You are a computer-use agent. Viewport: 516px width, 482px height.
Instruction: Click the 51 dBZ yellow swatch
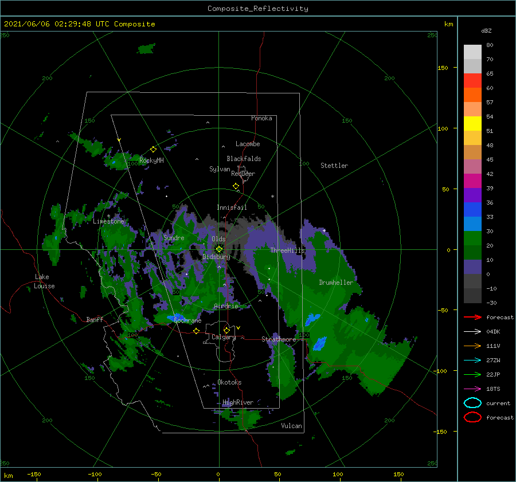[x=472, y=123]
